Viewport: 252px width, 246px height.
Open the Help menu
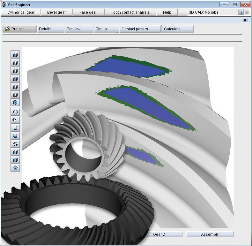(x=167, y=12)
